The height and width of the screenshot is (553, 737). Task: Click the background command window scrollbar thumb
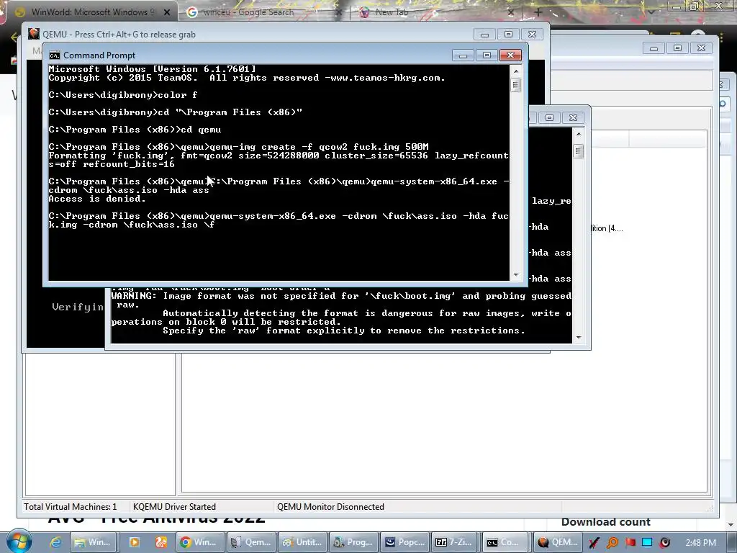579,151
